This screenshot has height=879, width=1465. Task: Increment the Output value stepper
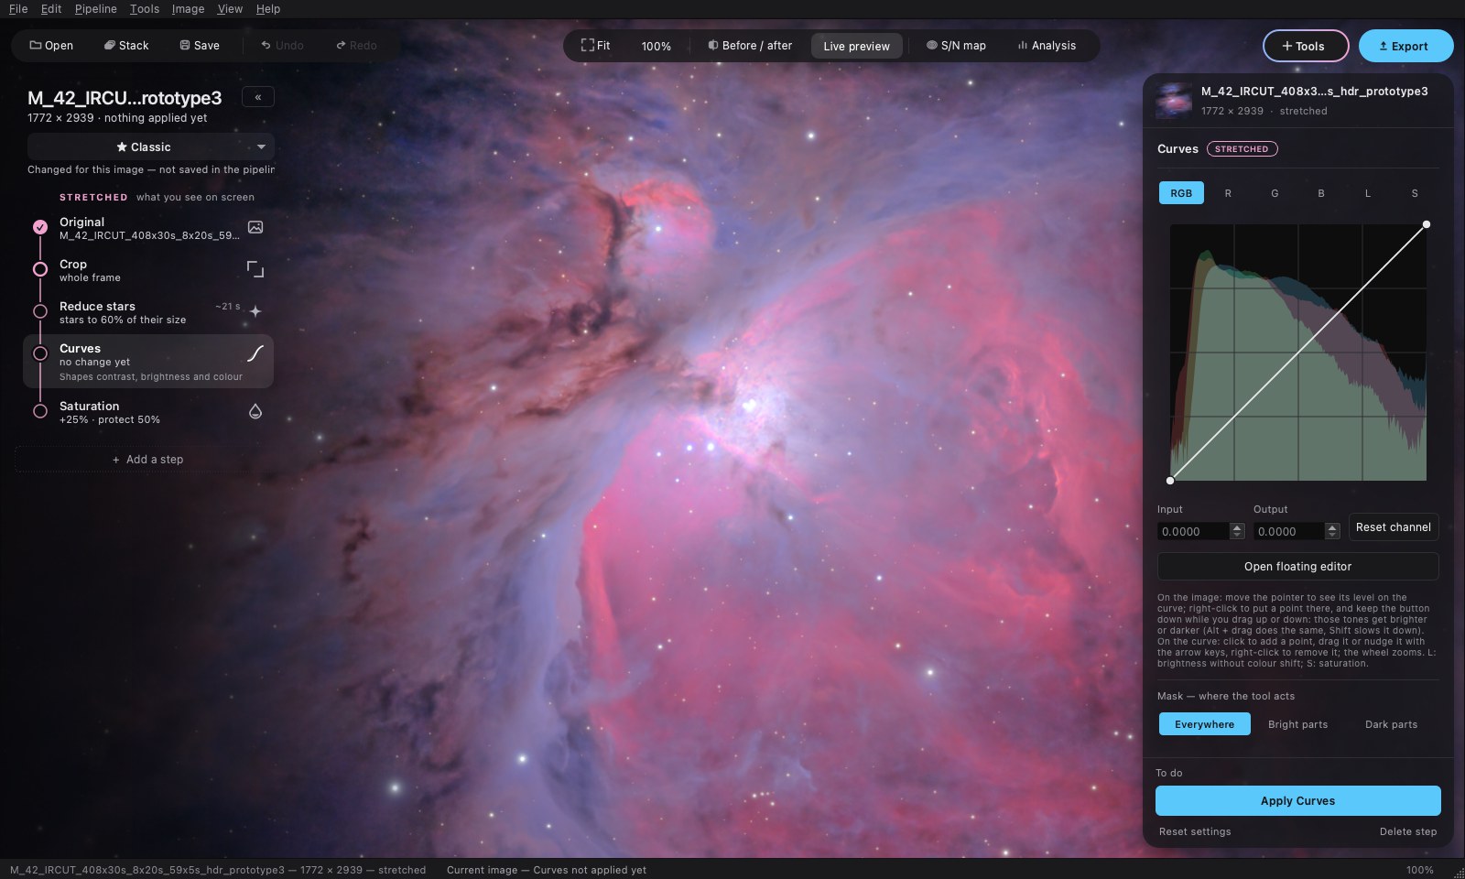1332,527
